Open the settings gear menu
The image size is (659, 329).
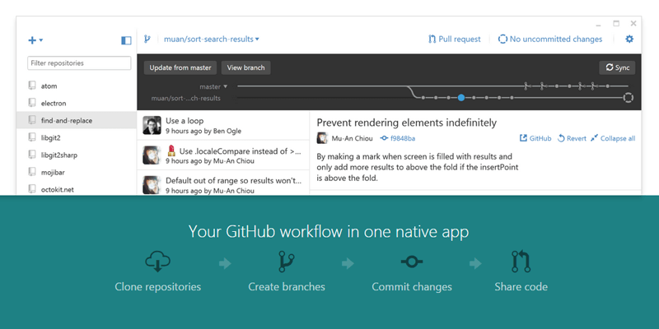tap(629, 39)
